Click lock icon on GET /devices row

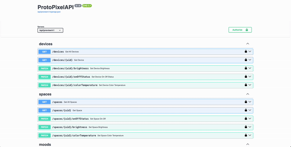coord(246,51)
